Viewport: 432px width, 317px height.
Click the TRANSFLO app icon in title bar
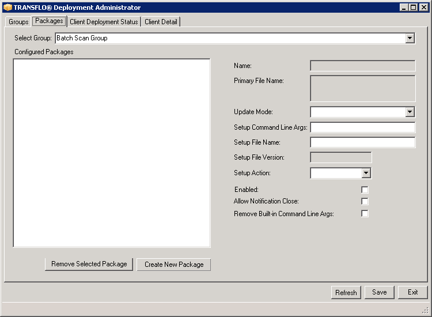pyautogui.click(x=7, y=7)
